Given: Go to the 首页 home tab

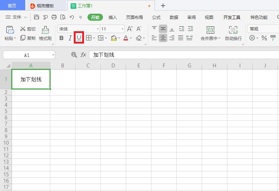Looking at the screenshot, I should pyautogui.click(x=12, y=6).
